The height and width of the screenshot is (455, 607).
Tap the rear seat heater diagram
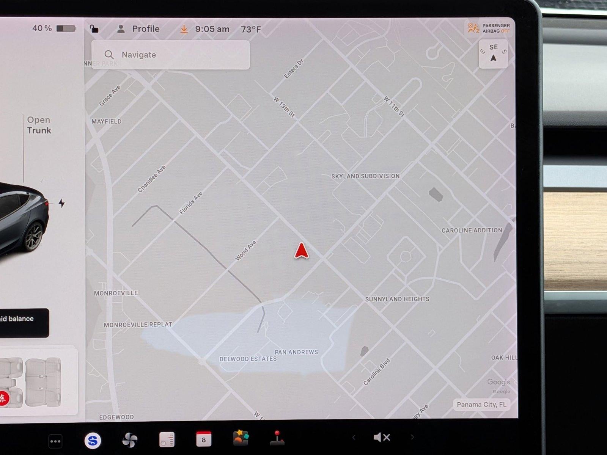(43, 382)
